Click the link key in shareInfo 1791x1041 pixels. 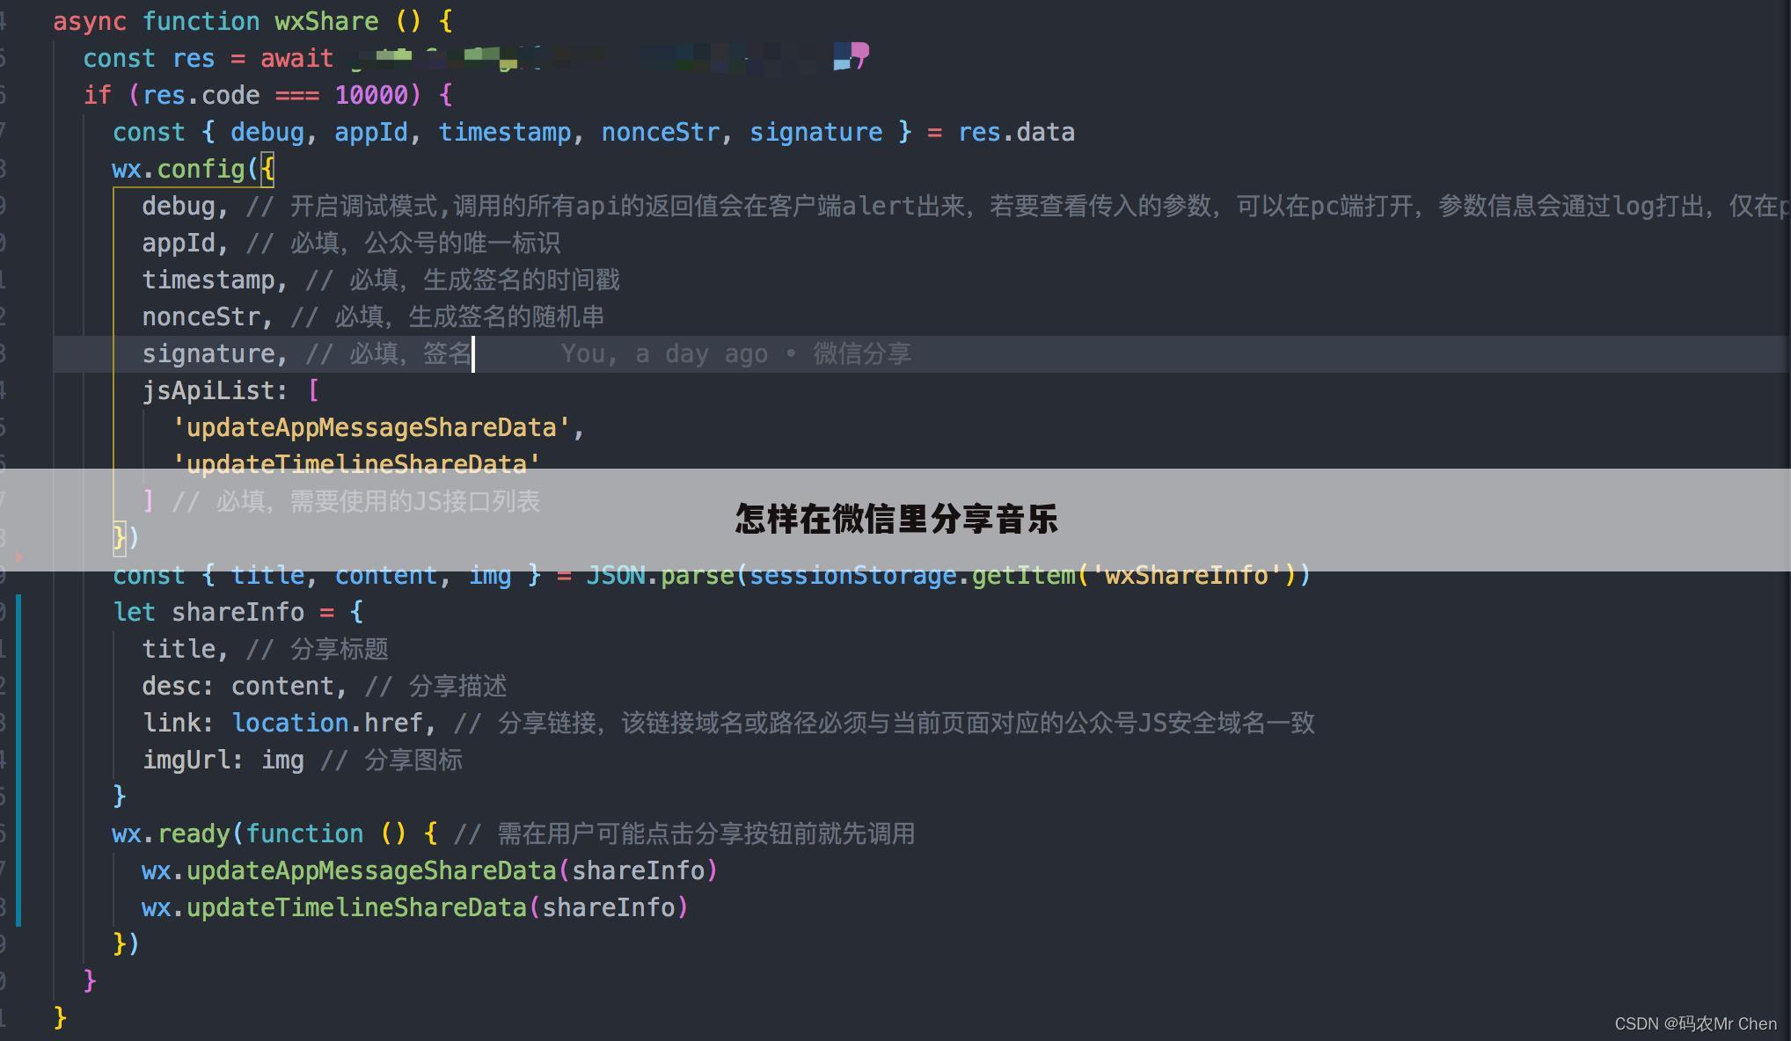click(x=172, y=723)
